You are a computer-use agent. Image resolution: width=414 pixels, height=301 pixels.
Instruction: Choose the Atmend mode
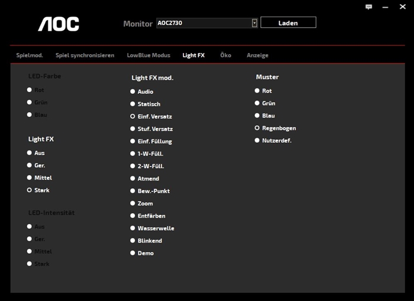click(x=144, y=178)
